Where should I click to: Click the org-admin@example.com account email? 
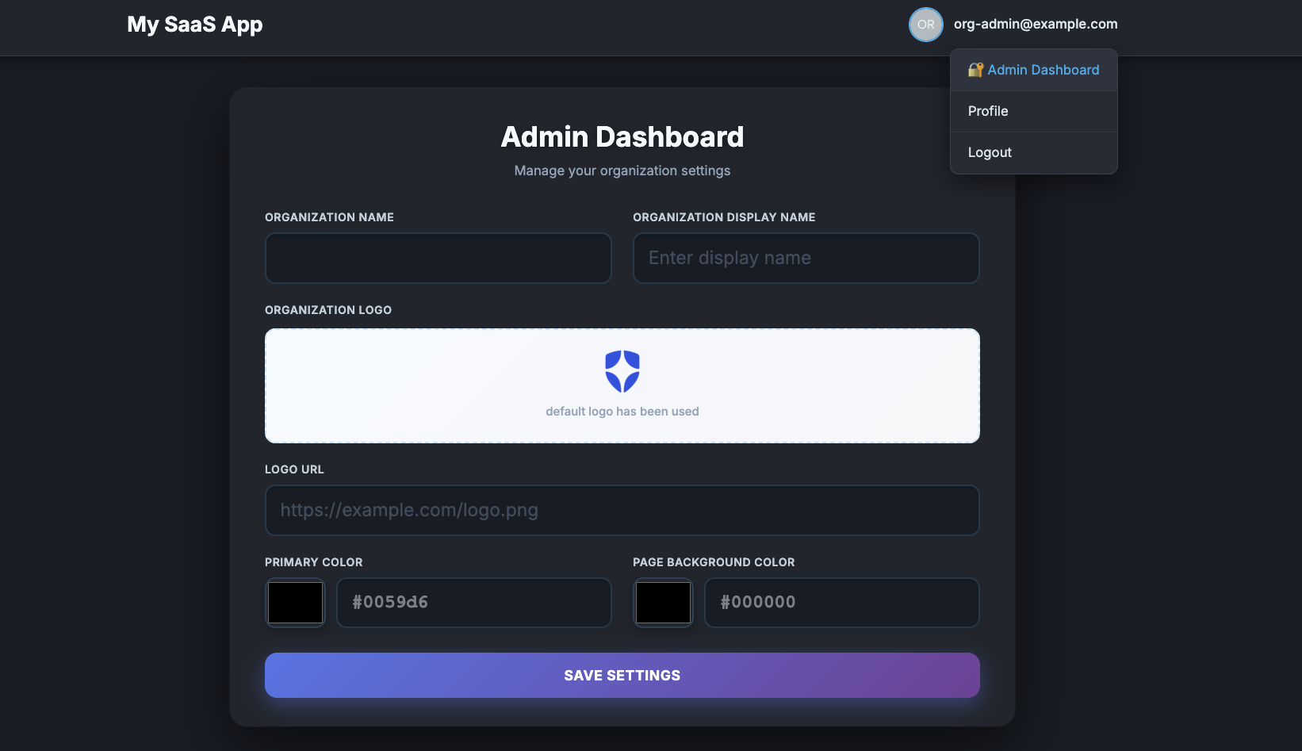click(1035, 24)
